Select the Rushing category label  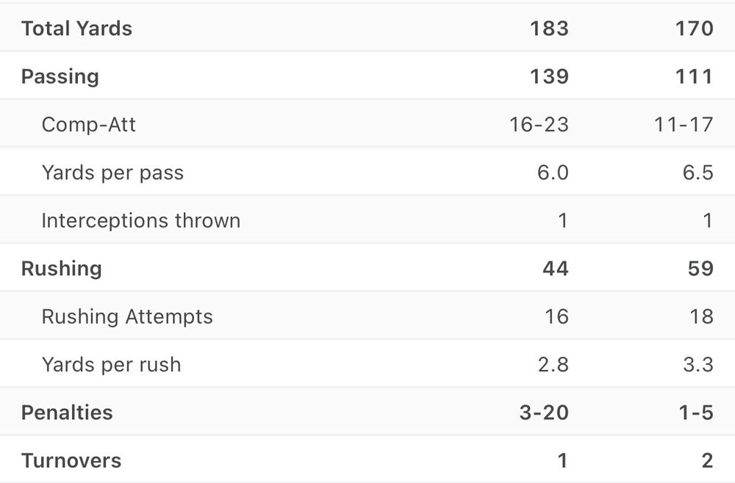tap(61, 269)
